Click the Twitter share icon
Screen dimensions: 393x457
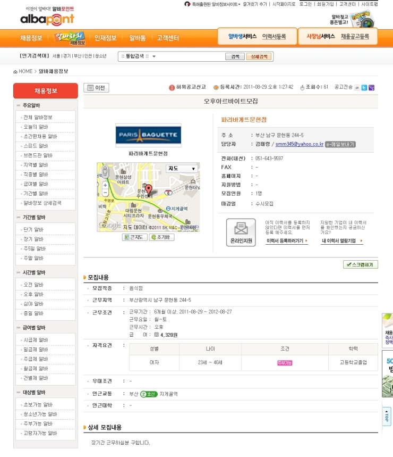[364, 87]
